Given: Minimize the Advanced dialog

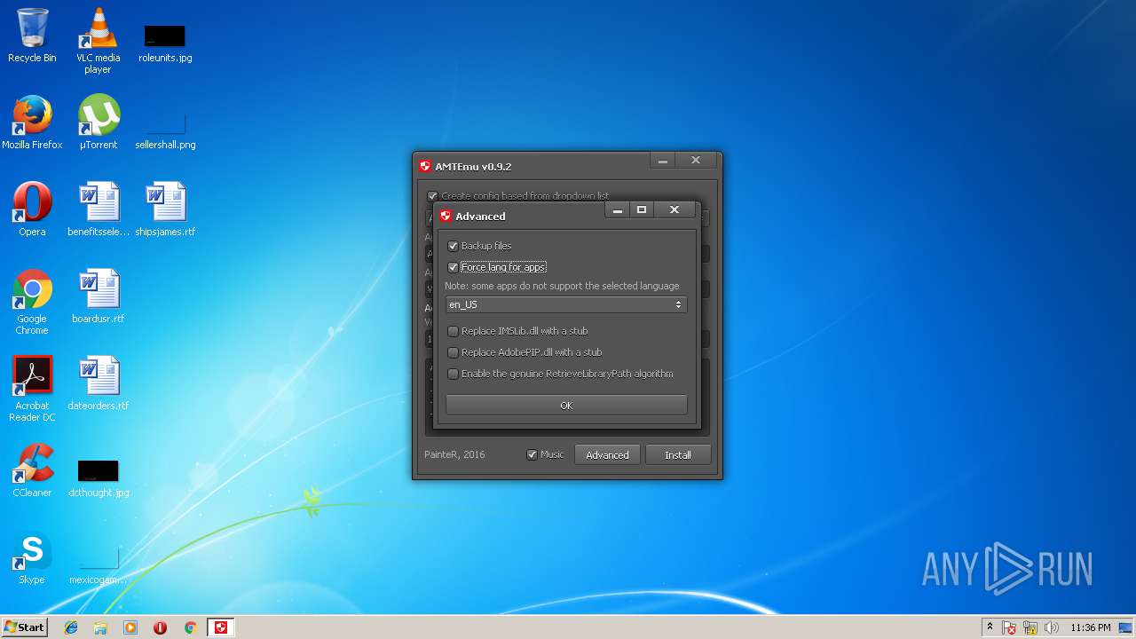Looking at the screenshot, I should click(618, 210).
